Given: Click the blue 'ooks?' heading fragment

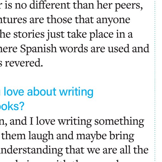Looking at the screenshot, I should click(x=12, y=106).
